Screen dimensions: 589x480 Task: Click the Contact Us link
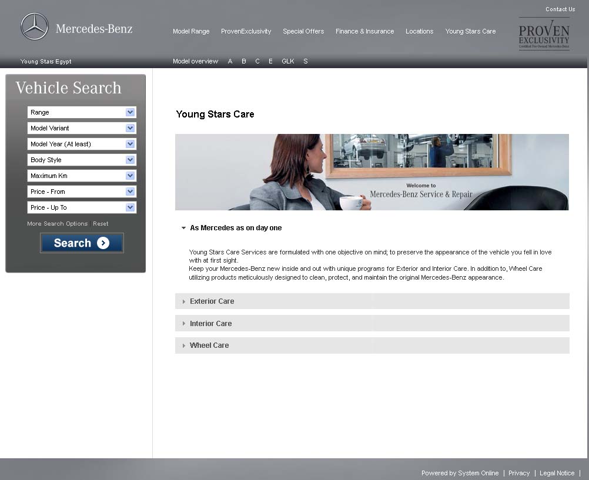tap(560, 9)
